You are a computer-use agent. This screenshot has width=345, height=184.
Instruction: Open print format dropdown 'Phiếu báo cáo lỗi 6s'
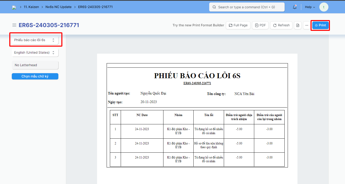pyautogui.click(x=35, y=40)
